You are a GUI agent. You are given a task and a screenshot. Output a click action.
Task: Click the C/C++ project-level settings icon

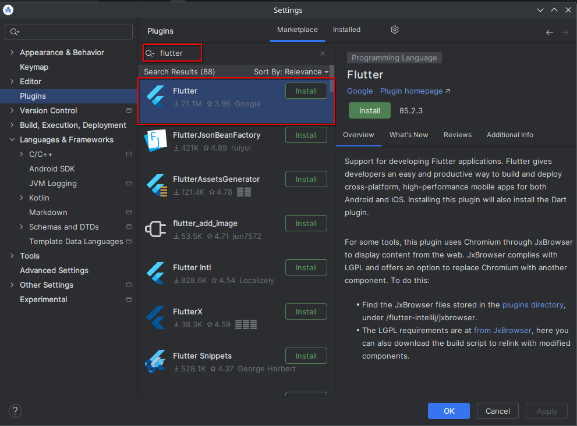(129, 154)
